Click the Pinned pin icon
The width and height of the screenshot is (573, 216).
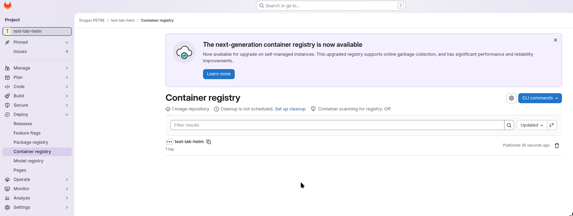pyautogui.click(x=7, y=42)
